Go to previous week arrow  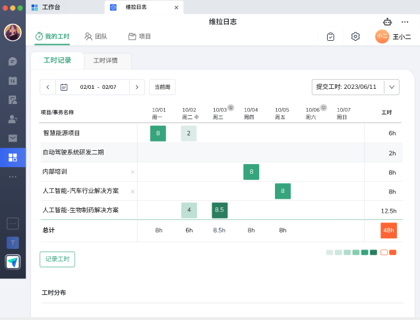click(x=47, y=87)
